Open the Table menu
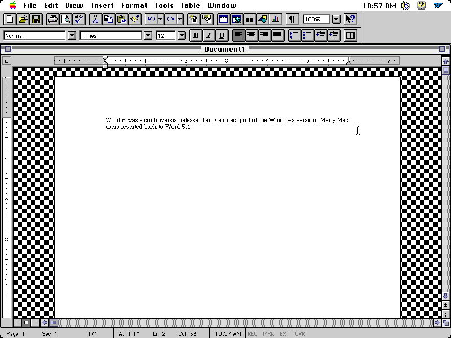Image resolution: width=451 pixels, height=338 pixels. coord(190,5)
